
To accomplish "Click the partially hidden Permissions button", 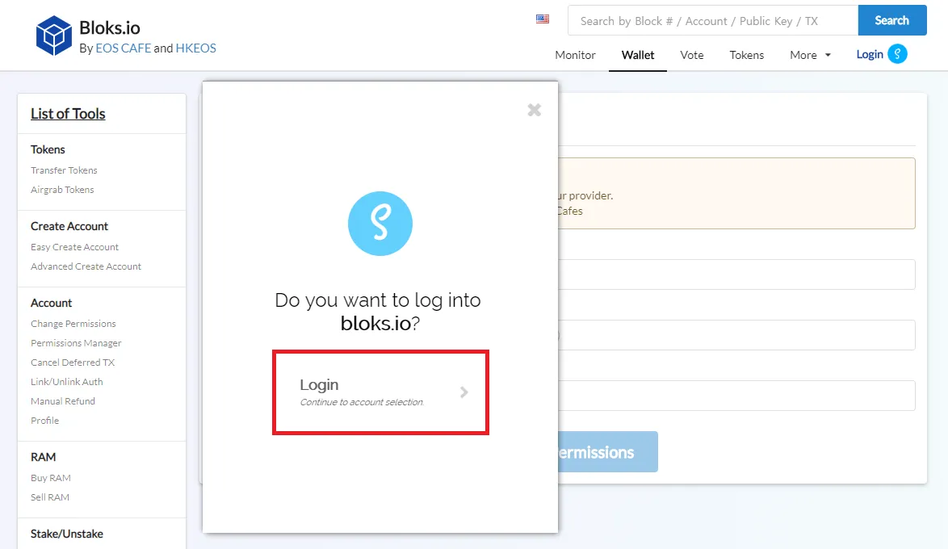I will [x=607, y=451].
